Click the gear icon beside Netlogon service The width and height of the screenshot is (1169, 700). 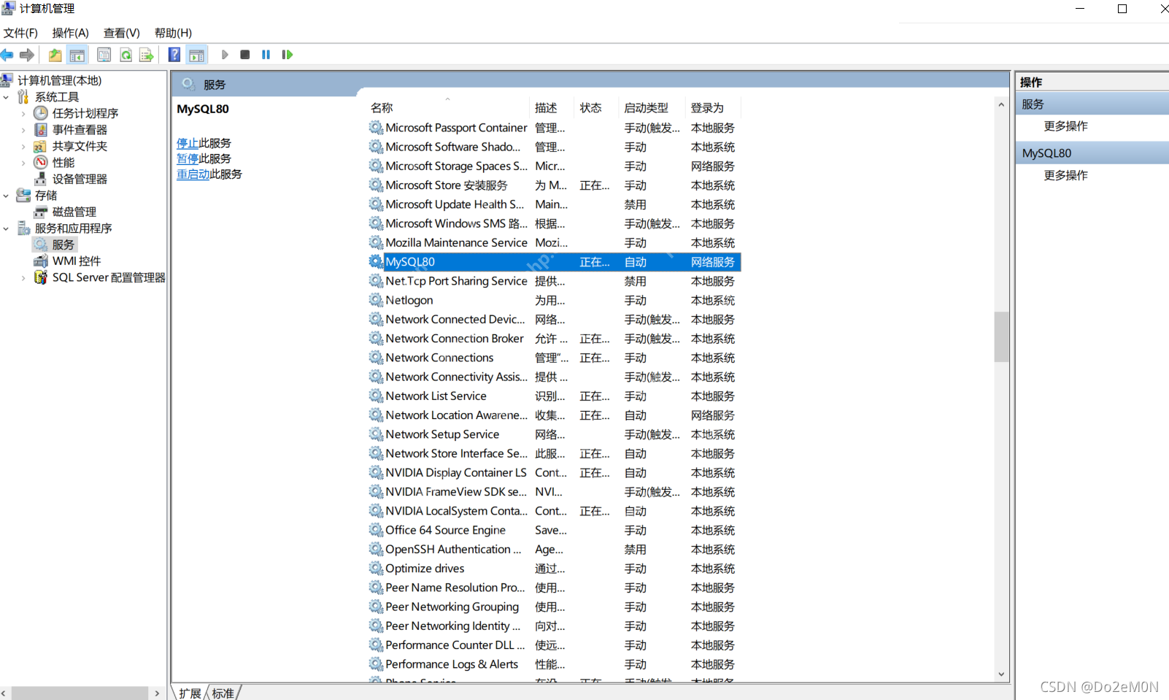pyautogui.click(x=376, y=300)
